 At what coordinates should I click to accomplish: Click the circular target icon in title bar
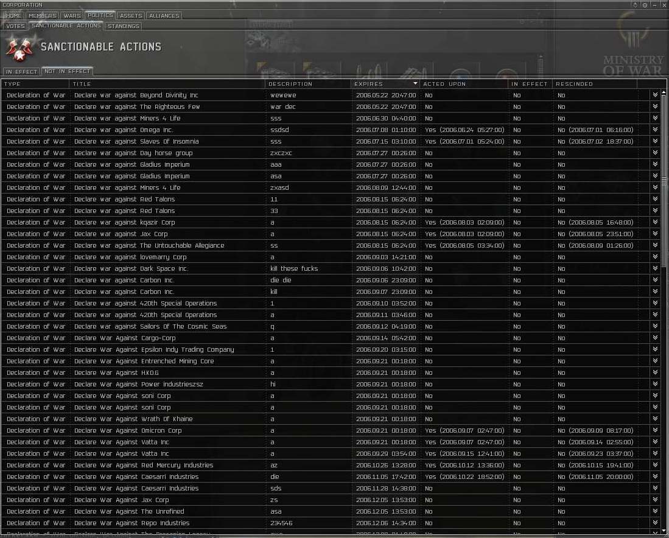[645, 5]
